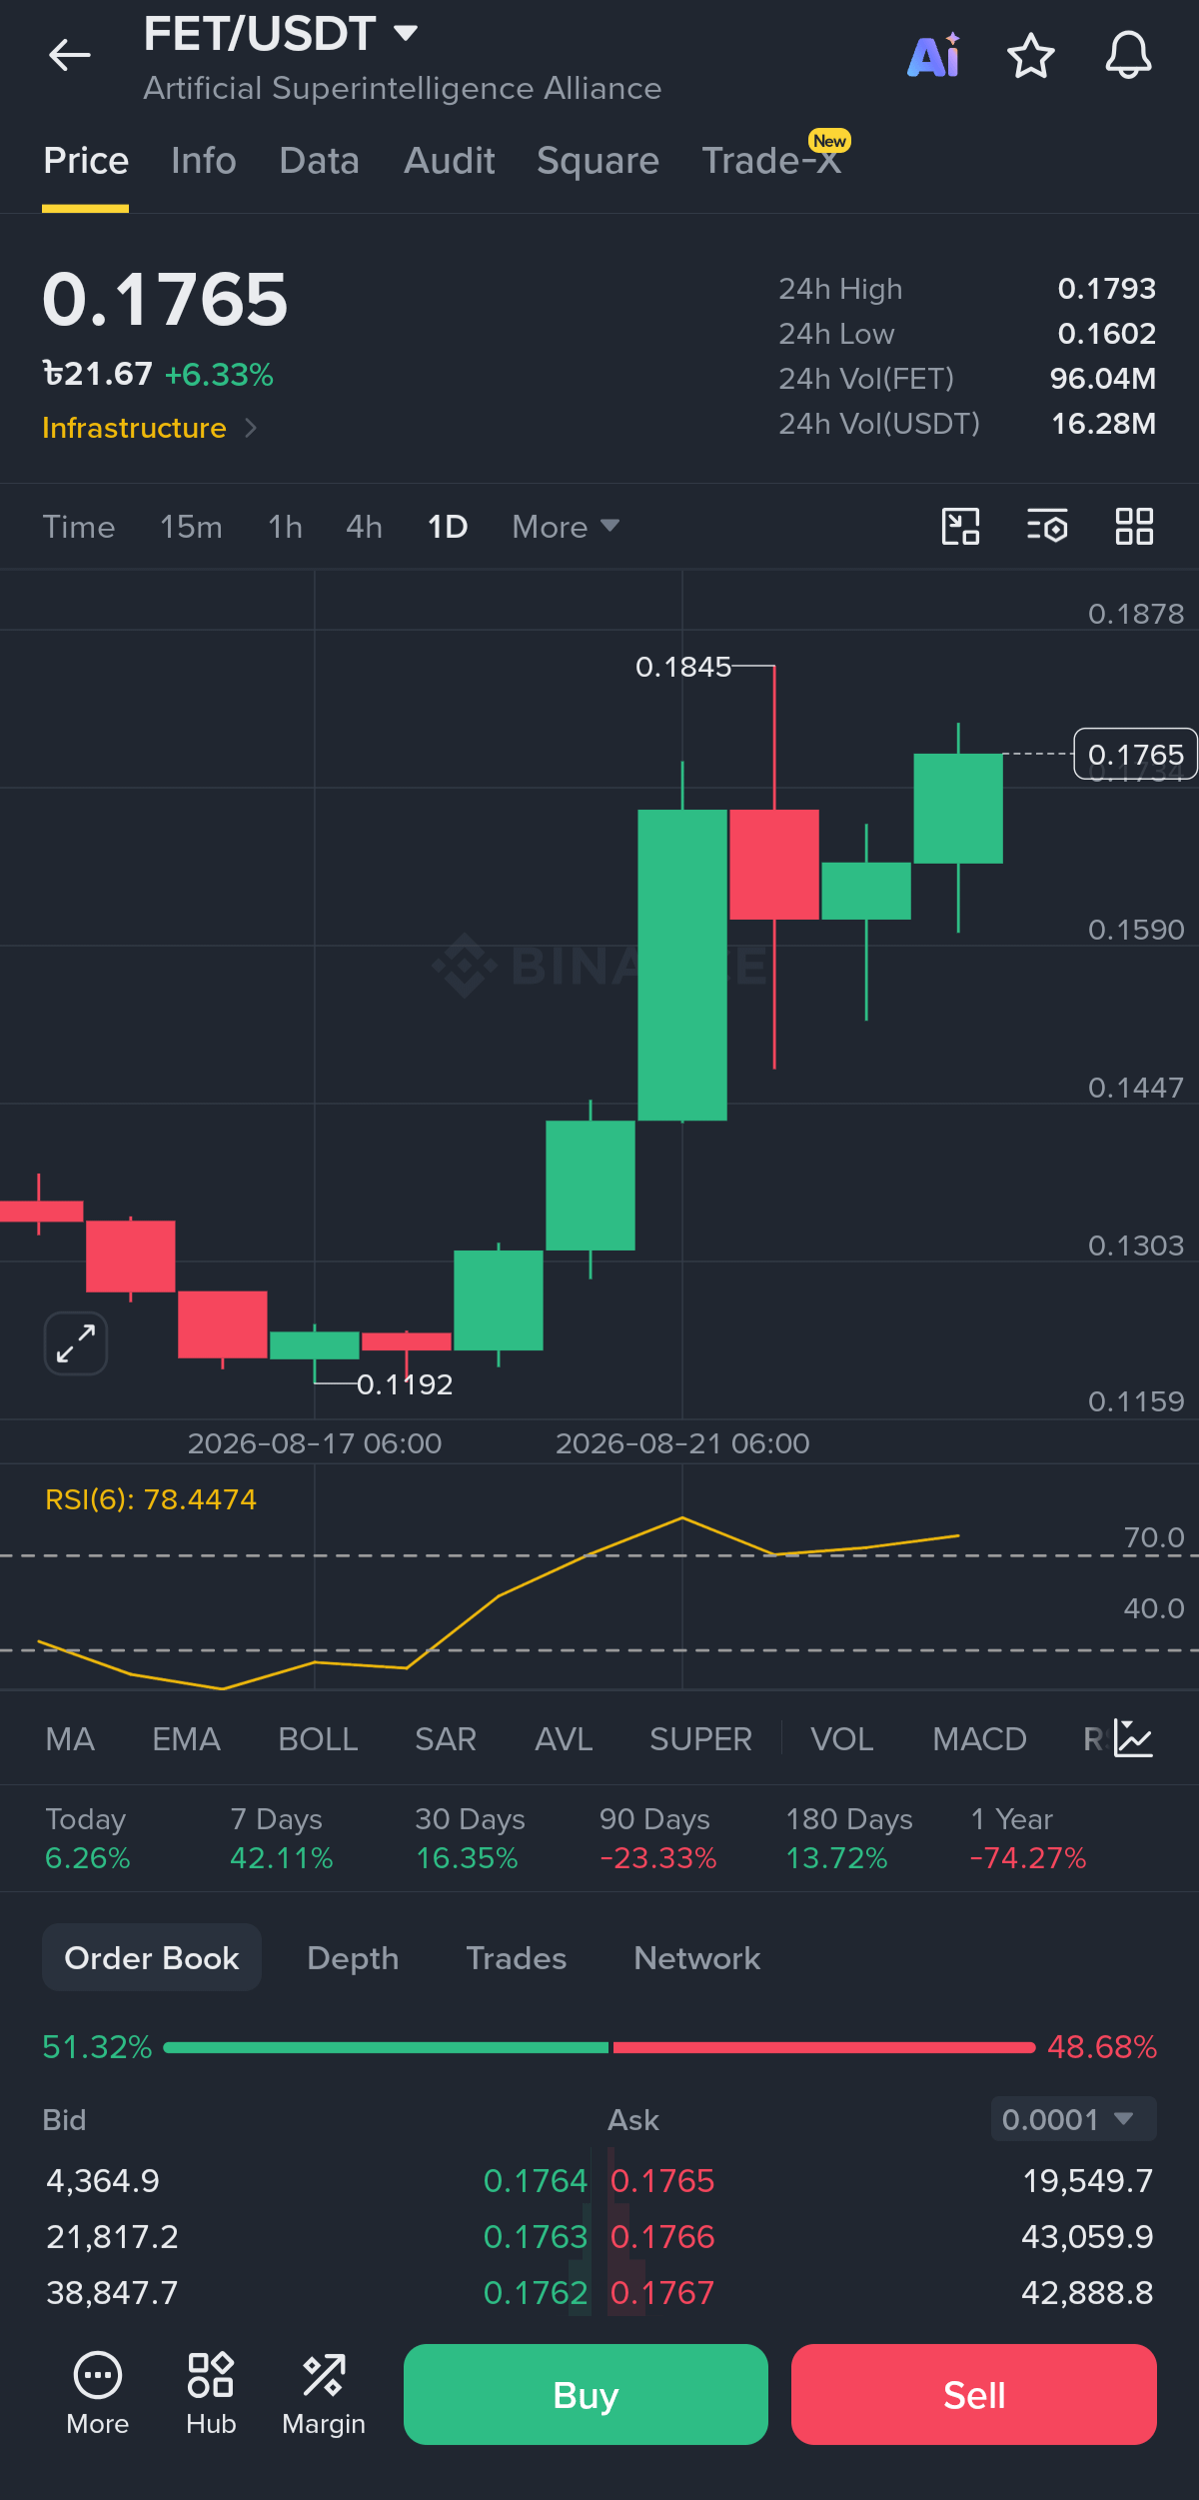Screen dimensions: 1199x2500
Task: Switch to the Data tab
Action: [x=320, y=161]
